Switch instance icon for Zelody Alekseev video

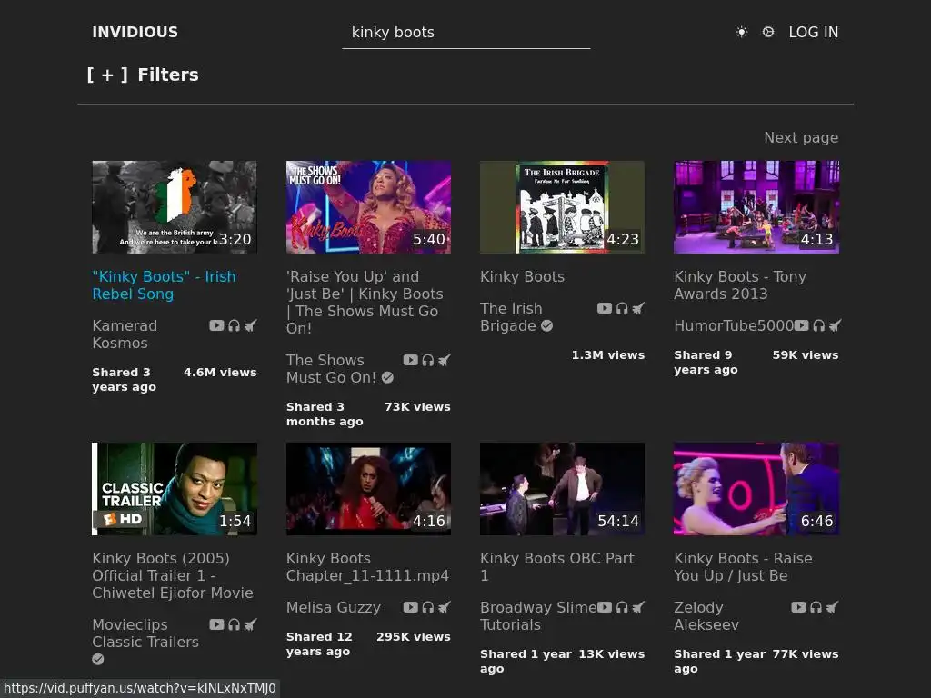pyautogui.click(x=833, y=607)
